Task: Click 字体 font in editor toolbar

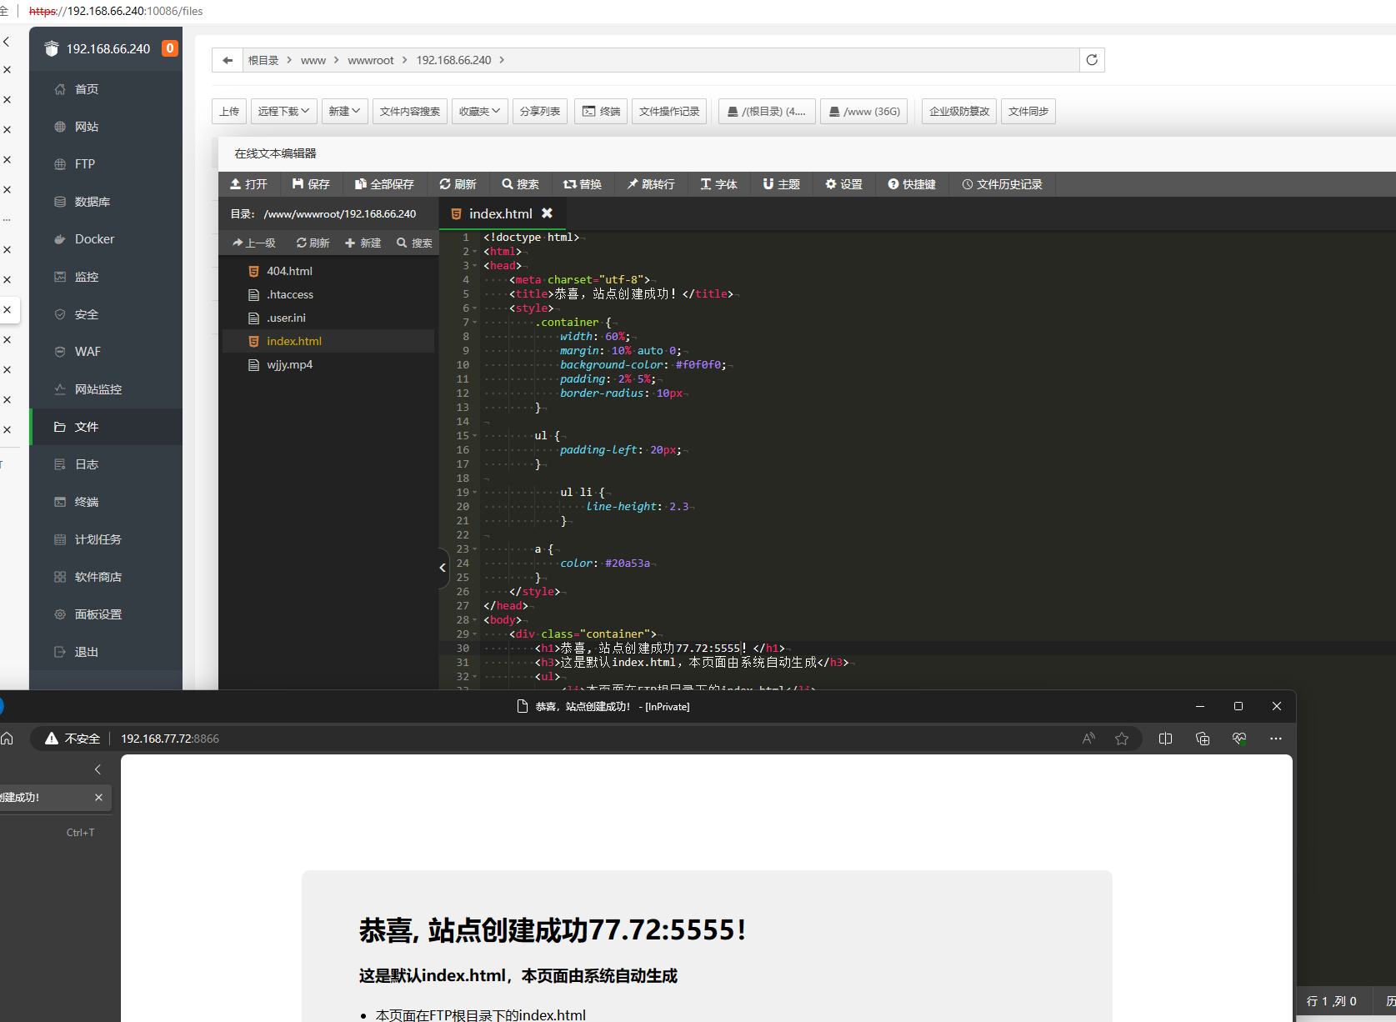Action: point(719,184)
